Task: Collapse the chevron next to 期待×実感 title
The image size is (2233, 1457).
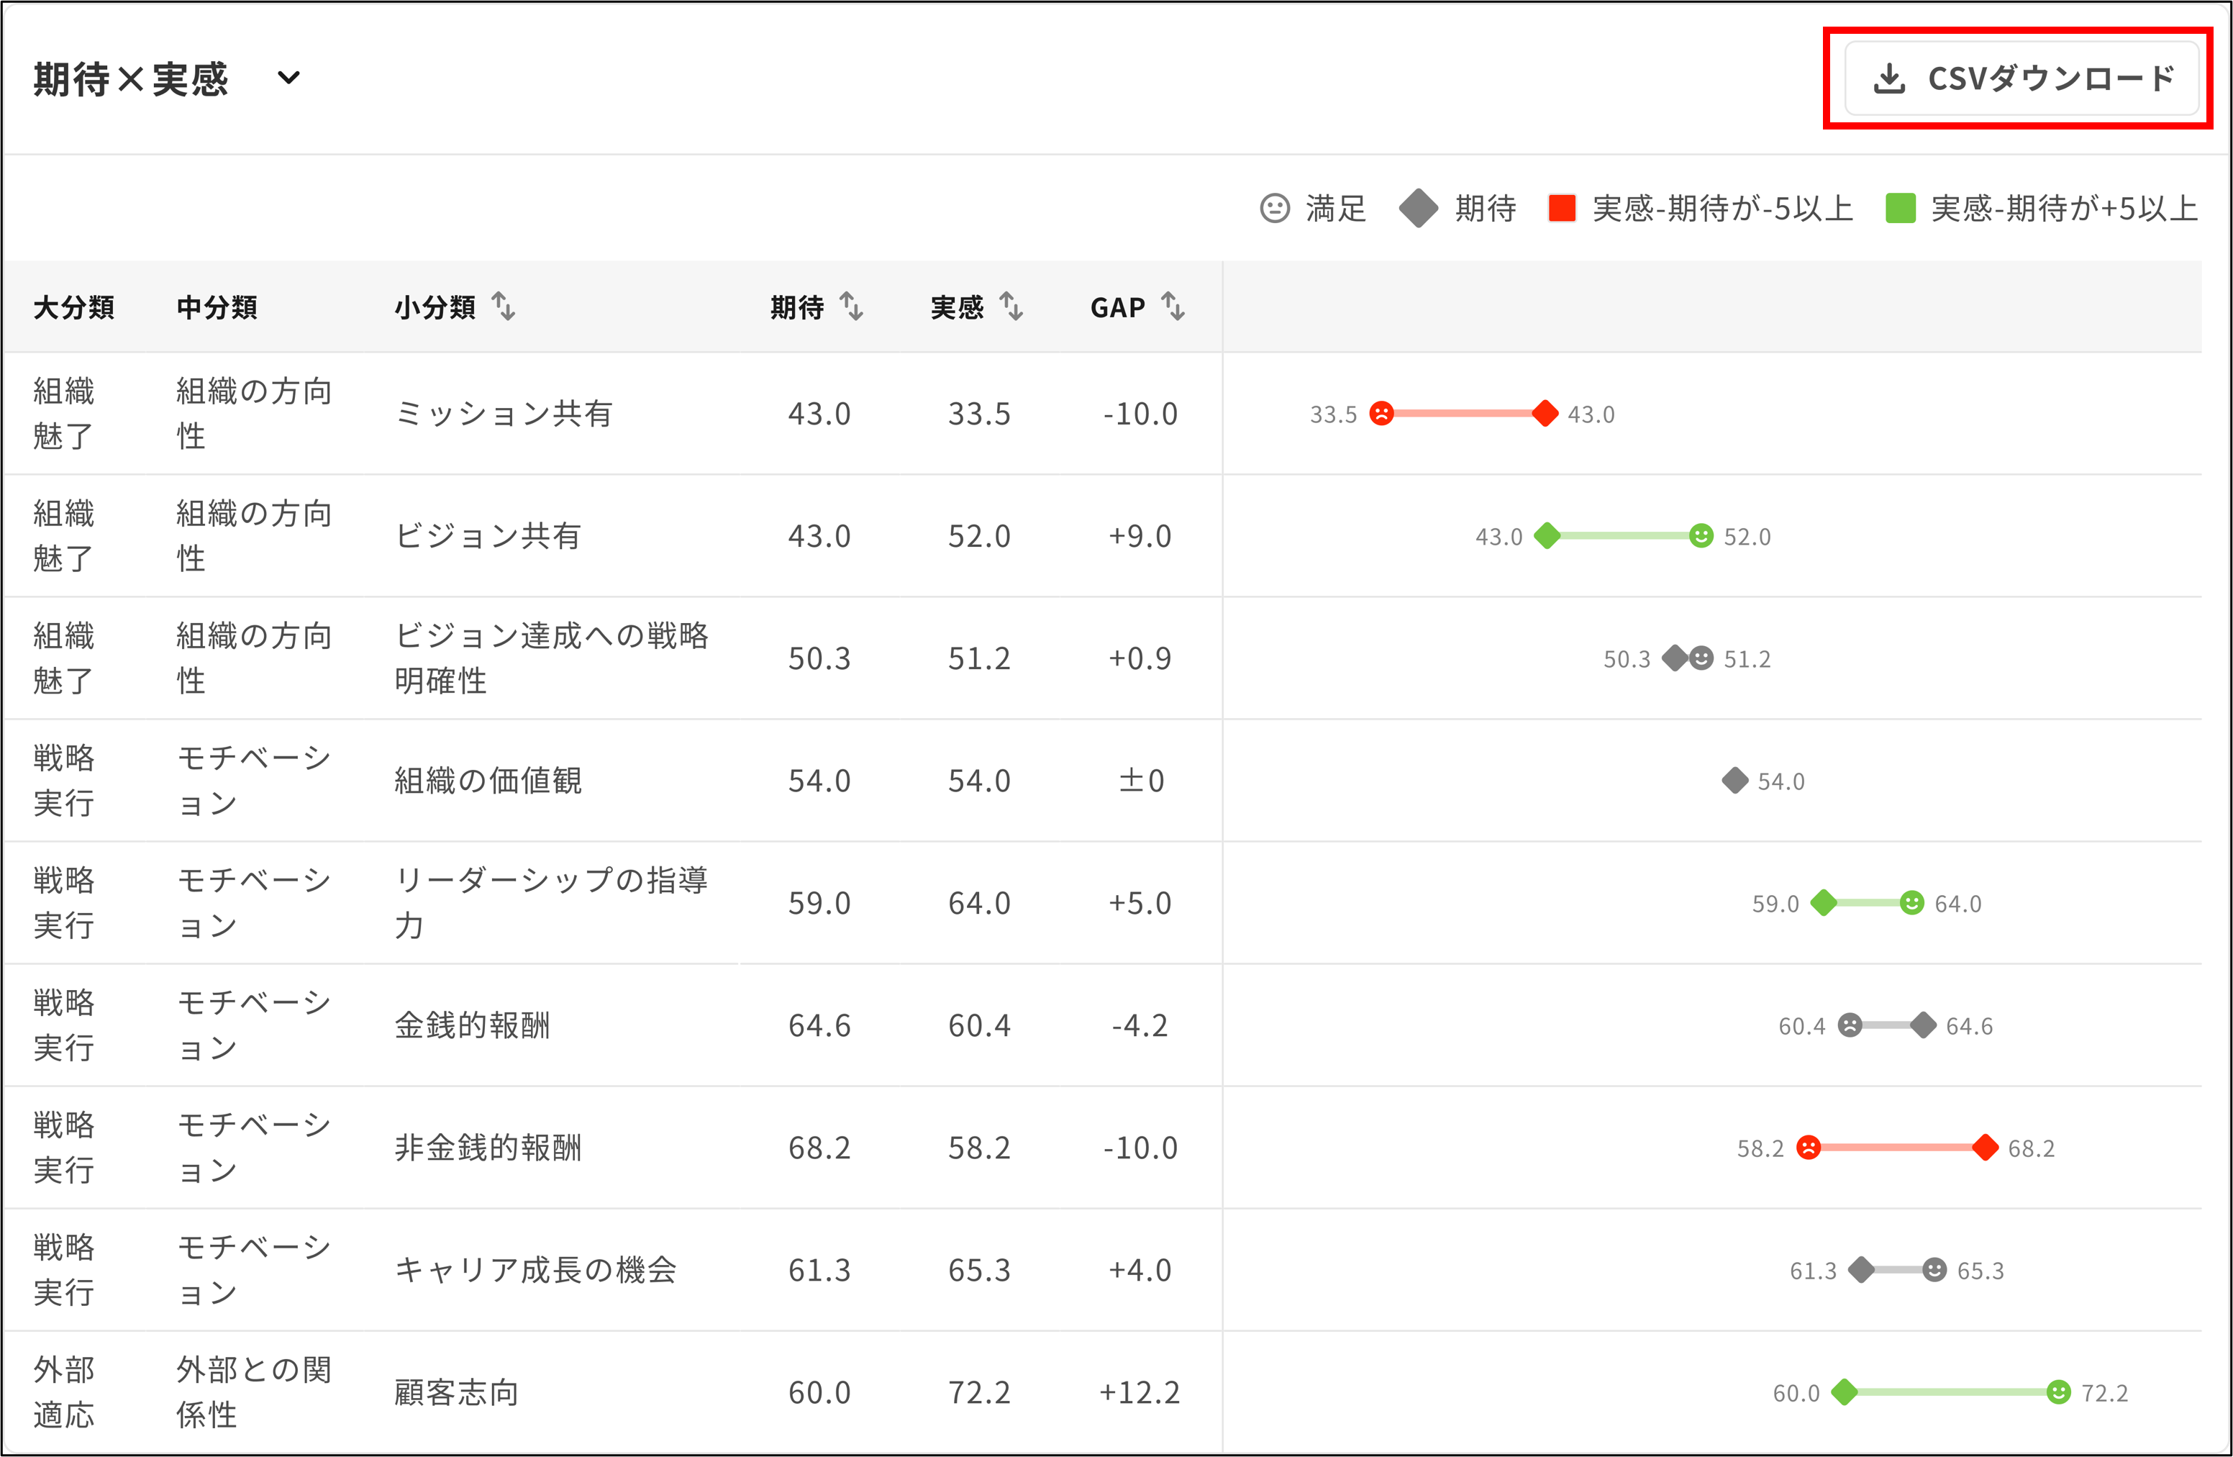Action: (x=291, y=79)
